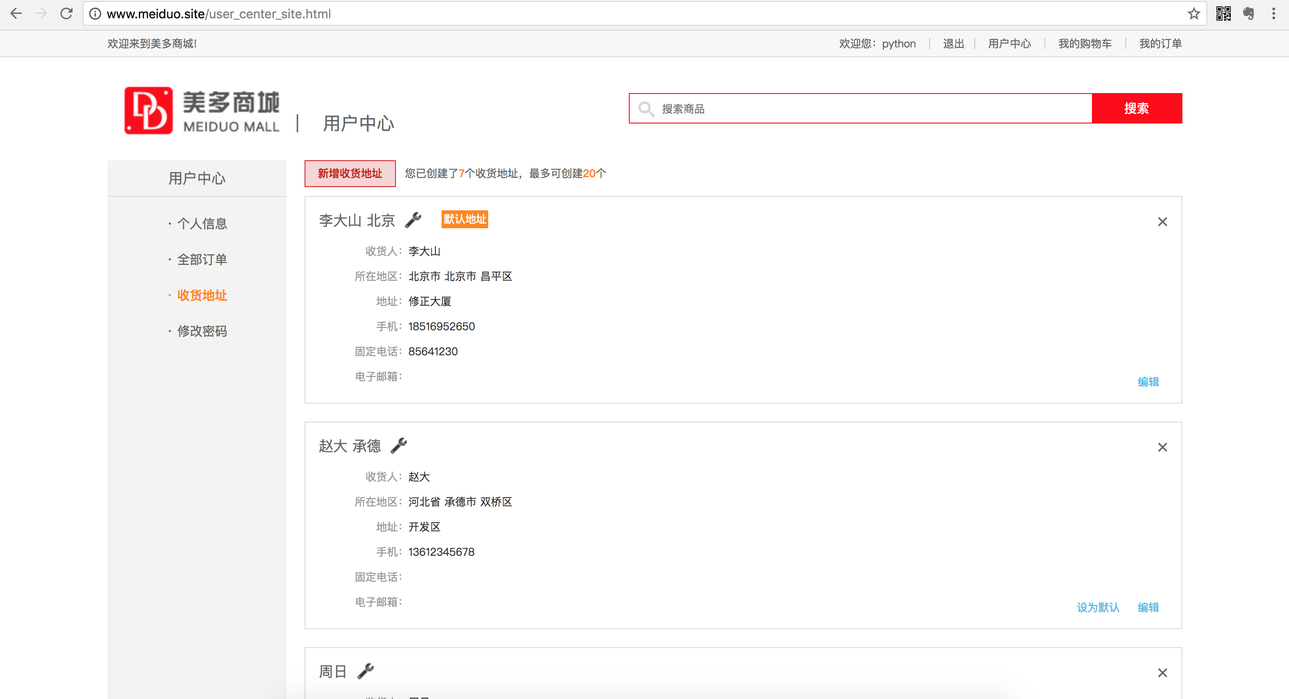Edit the default 李大山 address (编辑)
The image size is (1289, 699).
click(1148, 382)
